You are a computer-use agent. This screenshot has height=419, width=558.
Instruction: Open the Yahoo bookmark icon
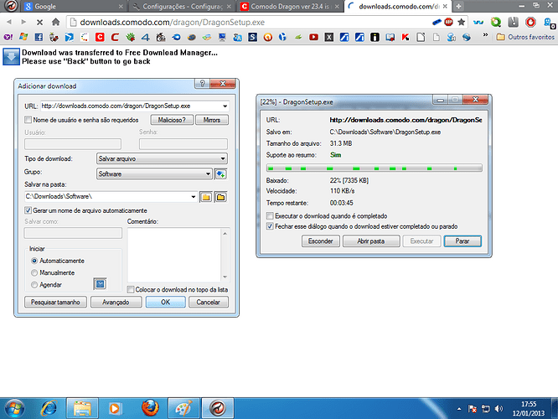pyautogui.click(x=8, y=37)
